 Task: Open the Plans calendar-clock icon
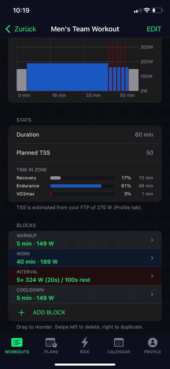(51, 342)
